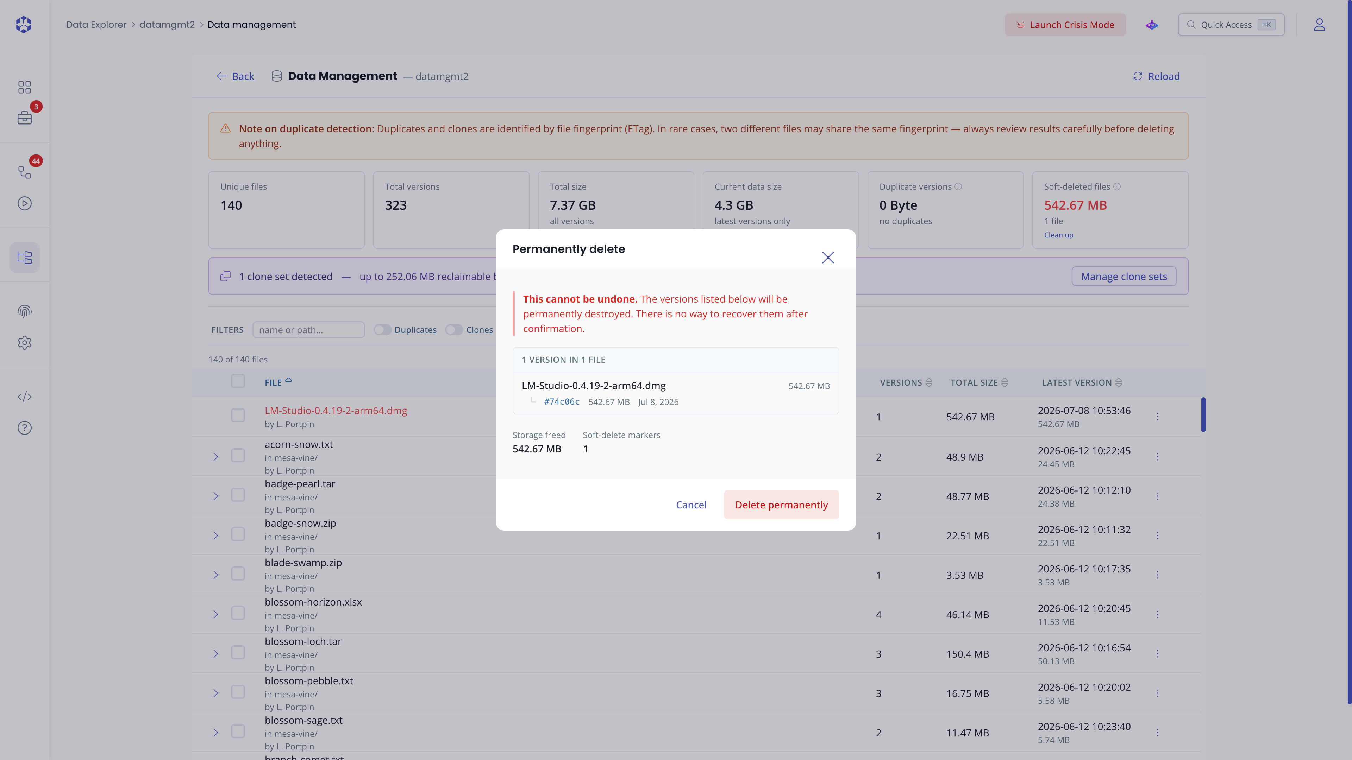1352x760 pixels.
Task: Go to datamgmt2 breadcrumb
Action: 167,25
